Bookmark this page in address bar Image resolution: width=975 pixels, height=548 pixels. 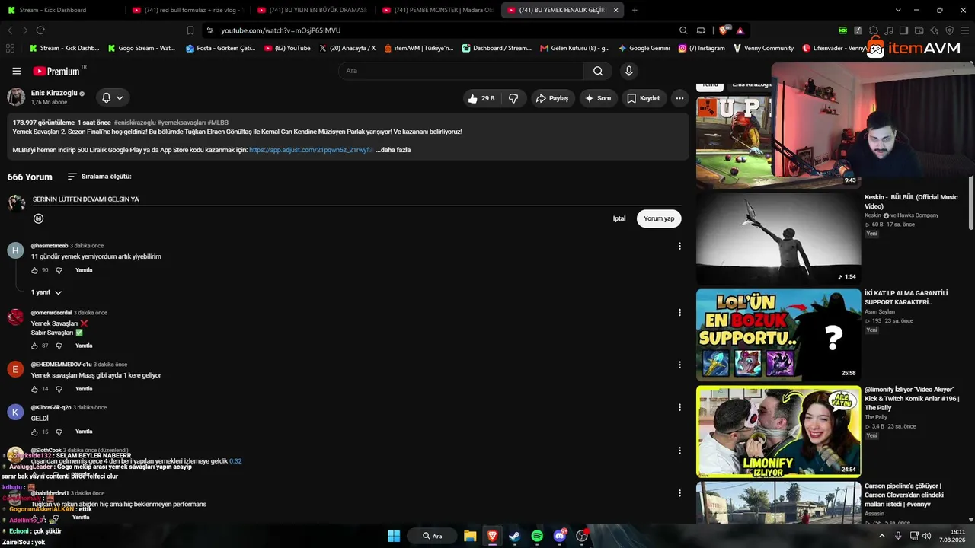(x=190, y=30)
